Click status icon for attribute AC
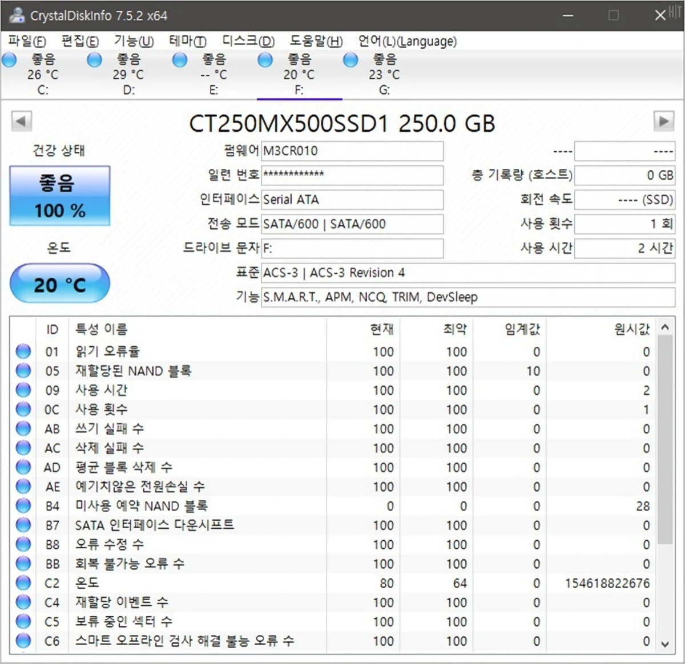Screen dimensions: 685x664 point(23,448)
